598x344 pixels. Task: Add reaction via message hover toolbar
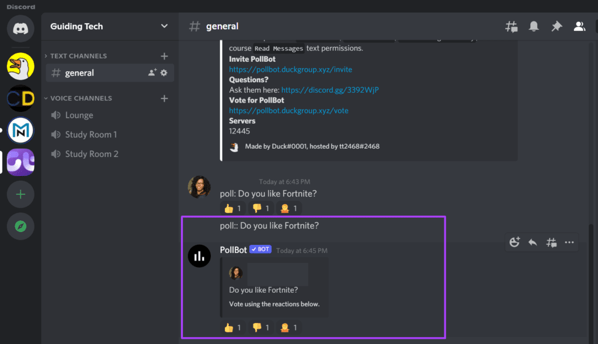tap(514, 243)
